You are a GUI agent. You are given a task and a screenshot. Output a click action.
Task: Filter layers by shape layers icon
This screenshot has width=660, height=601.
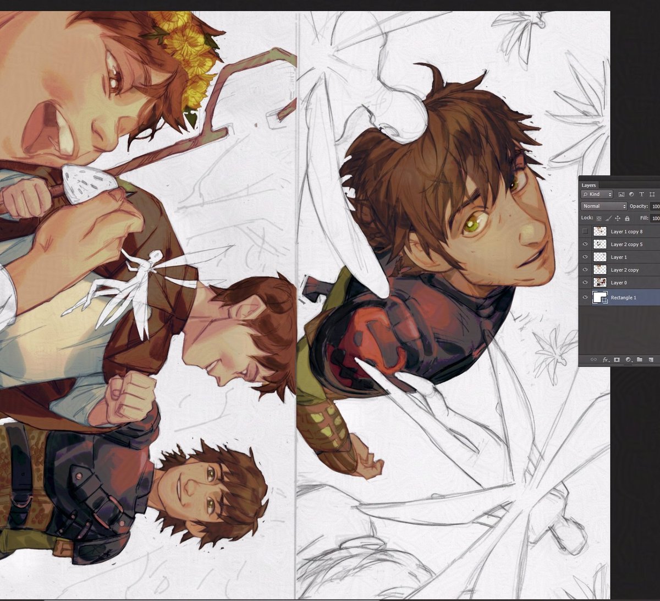652,194
